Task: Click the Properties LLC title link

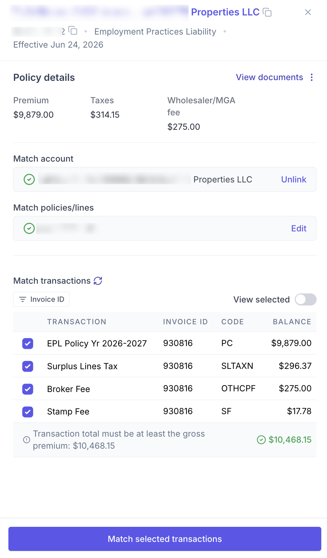Action: click(225, 12)
